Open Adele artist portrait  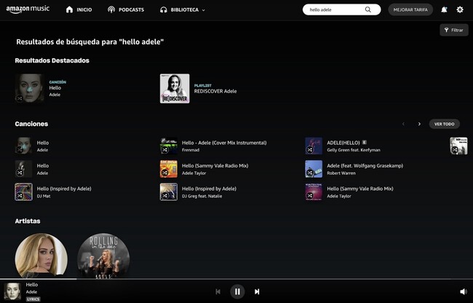[41, 256]
